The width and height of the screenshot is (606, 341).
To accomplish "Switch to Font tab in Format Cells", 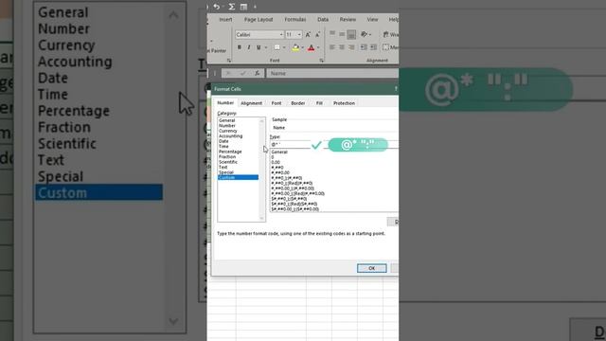I will (276, 103).
